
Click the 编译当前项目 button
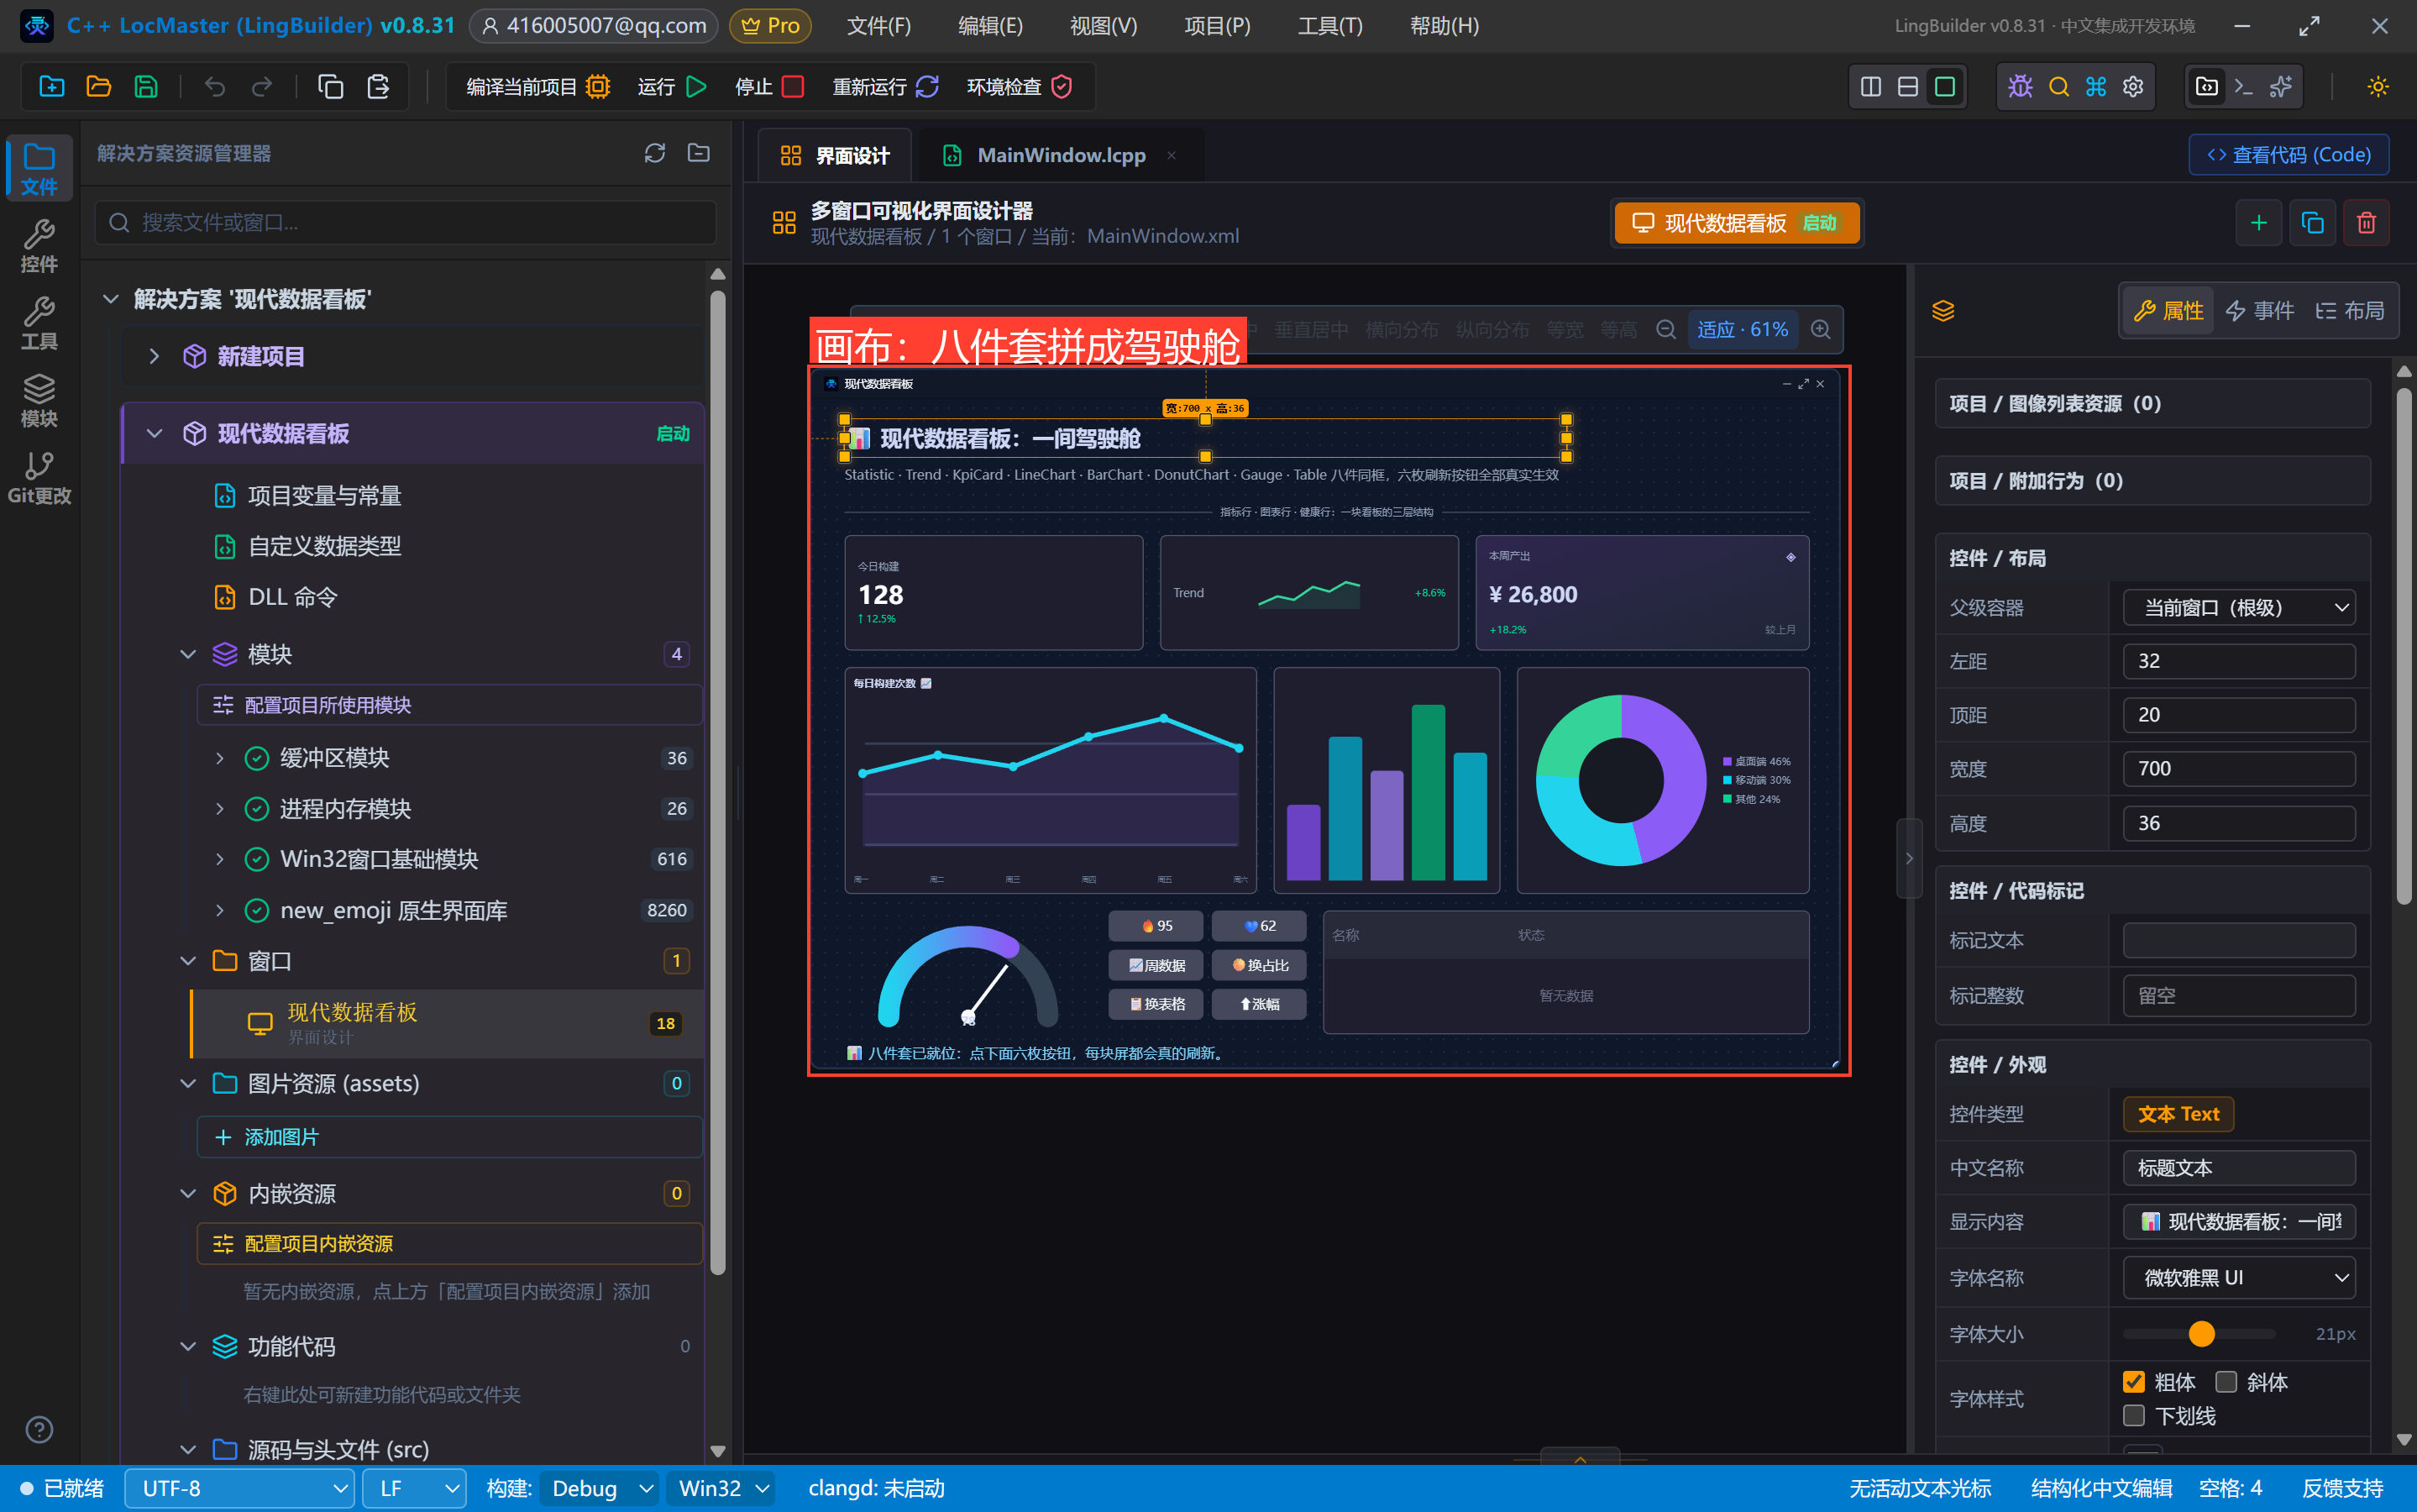[x=537, y=87]
